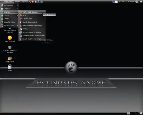Click the System Tools category icon

(x=2, y=26)
